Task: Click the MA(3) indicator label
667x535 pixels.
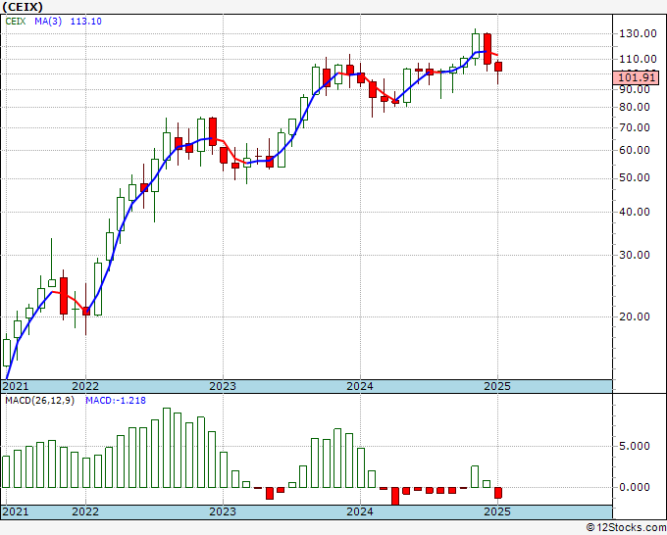Action: tap(48, 22)
